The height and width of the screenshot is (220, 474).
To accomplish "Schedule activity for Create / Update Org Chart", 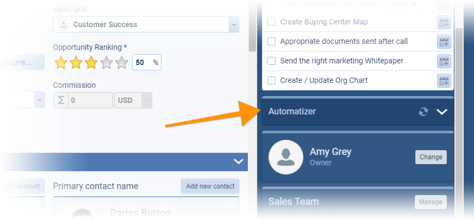I will click(444, 81).
